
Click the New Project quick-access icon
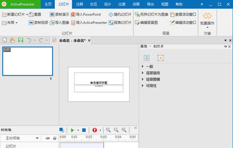(5, 40)
